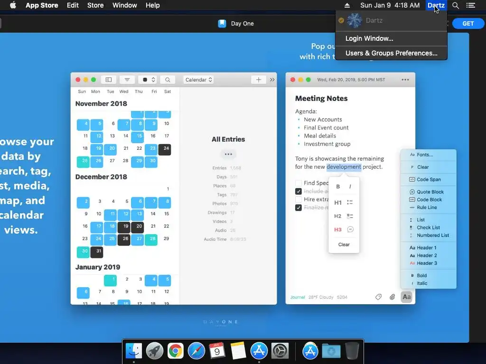This screenshot has height=364, width=486.
Task: Choose Code Block in format menu
Action: (x=429, y=200)
